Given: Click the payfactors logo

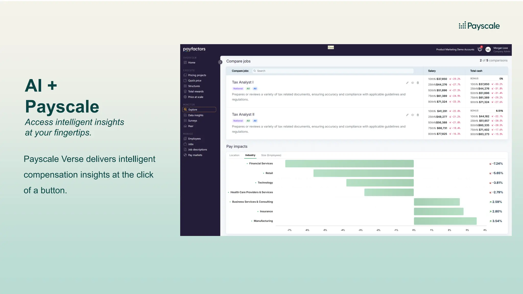Looking at the screenshot, I should 194,49.
